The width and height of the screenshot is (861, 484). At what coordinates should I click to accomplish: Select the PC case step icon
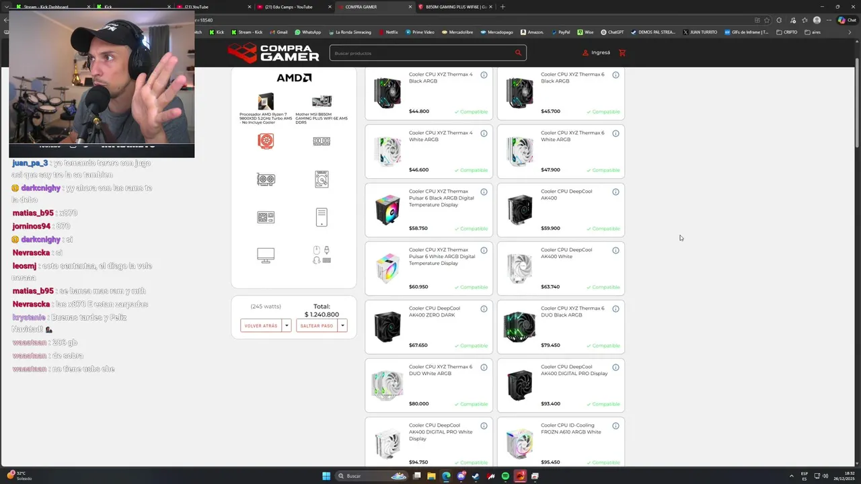coord(322,217)
